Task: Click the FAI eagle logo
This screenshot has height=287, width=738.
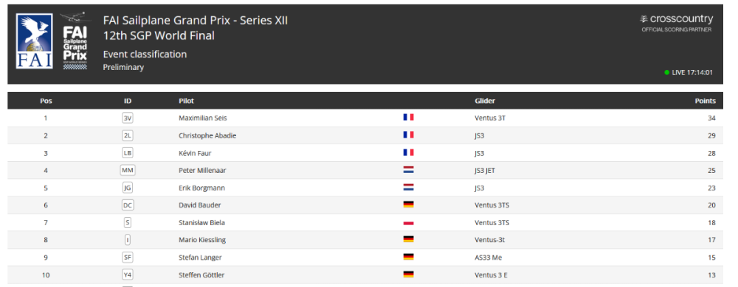Action: [x=35, y=40]
